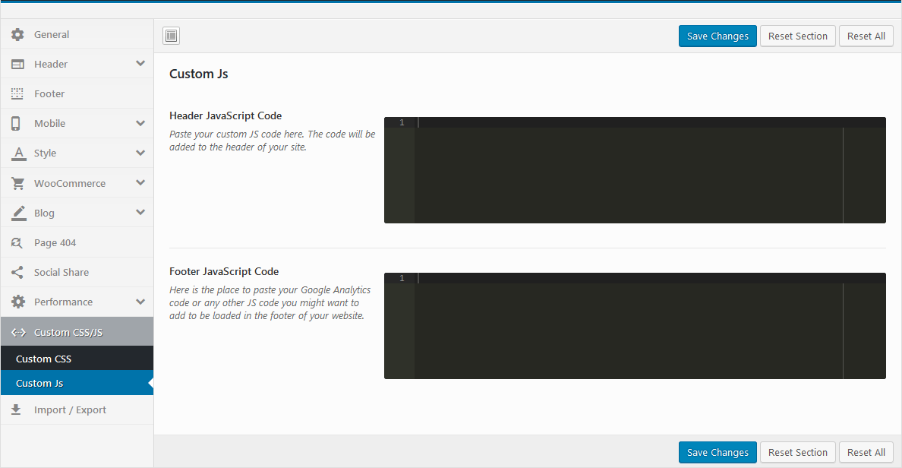The width and height of the screenshot is (902, 468).
Task: Toggle the expand-all sections icon
Action: 171,36
